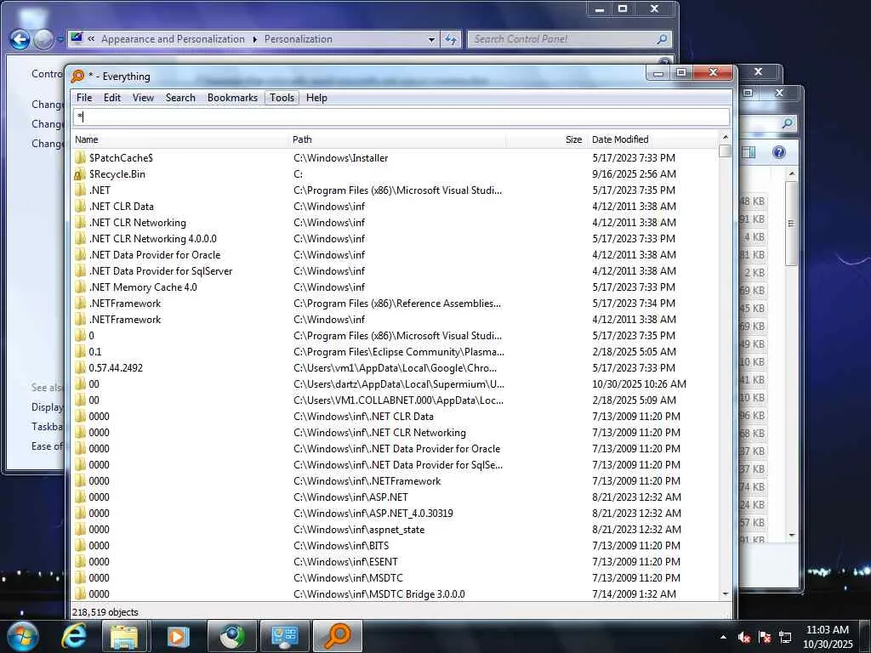Viewport: 871px width, 653px height.
Task: Click date '7/14/2009 1:32 AM'
Action: coord(634,593)
